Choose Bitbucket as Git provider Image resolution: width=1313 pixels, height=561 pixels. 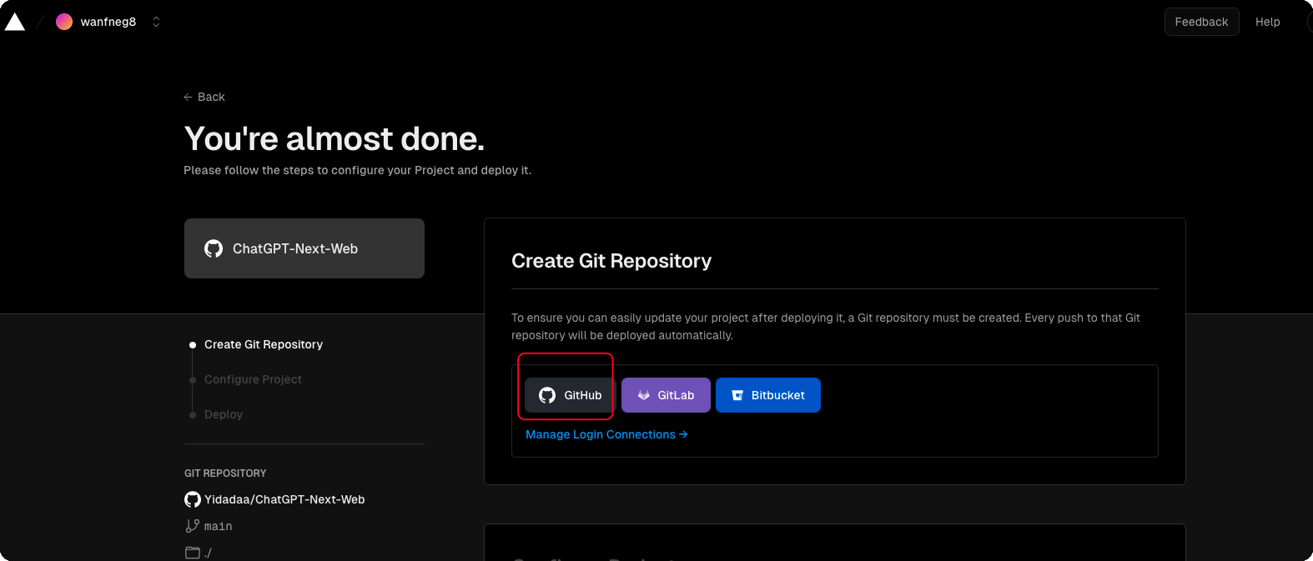768,395
